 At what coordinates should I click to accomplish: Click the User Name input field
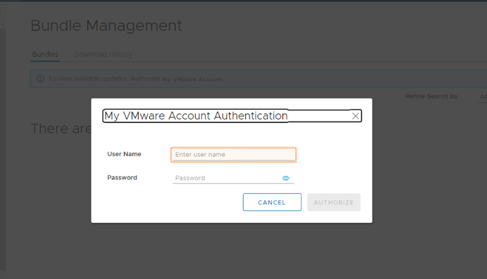233,155
